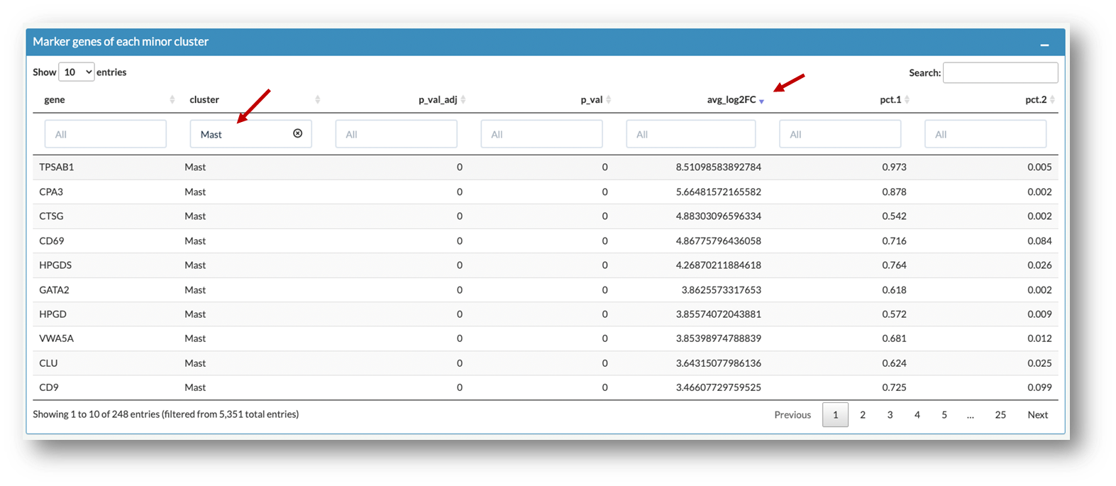The height and width of the screenshot is (486, 1116).
Task: Click the table Search box
Action: click(1000, 72)
